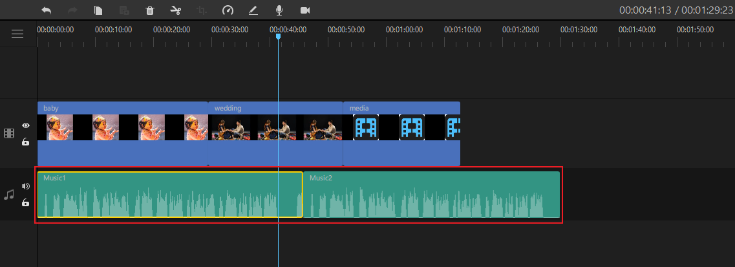The image size is (735, 267).
Task: Toggle the music track lock icon
Action: pyautogui.click(x=26, y=202)
